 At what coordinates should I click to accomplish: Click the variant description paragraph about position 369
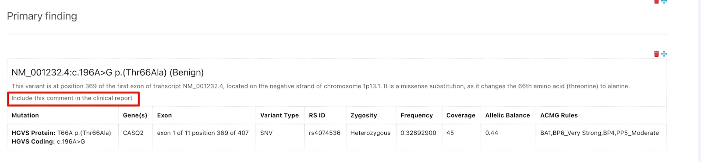[x=320, y=86]
